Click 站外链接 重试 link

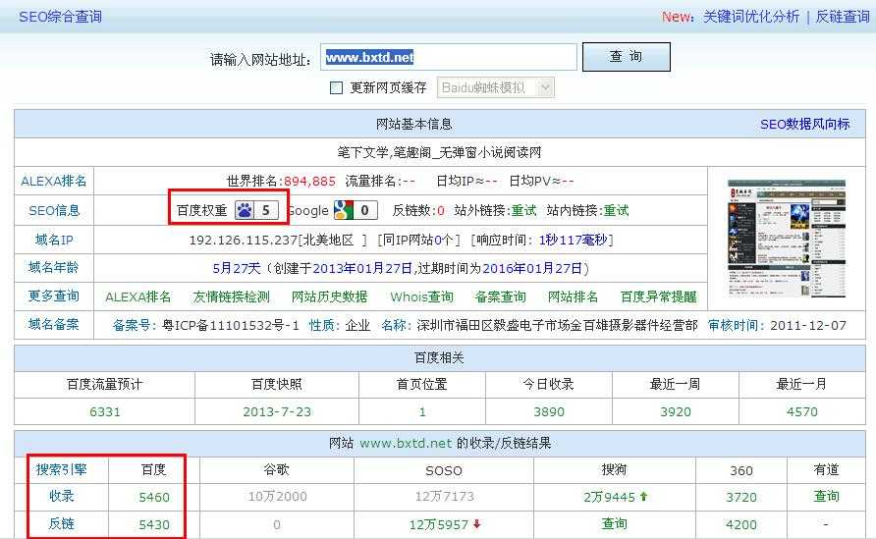point(524,210)
